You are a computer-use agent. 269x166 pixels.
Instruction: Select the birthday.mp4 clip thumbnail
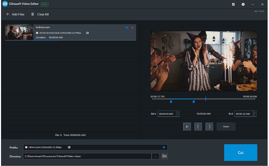[19, 32]
